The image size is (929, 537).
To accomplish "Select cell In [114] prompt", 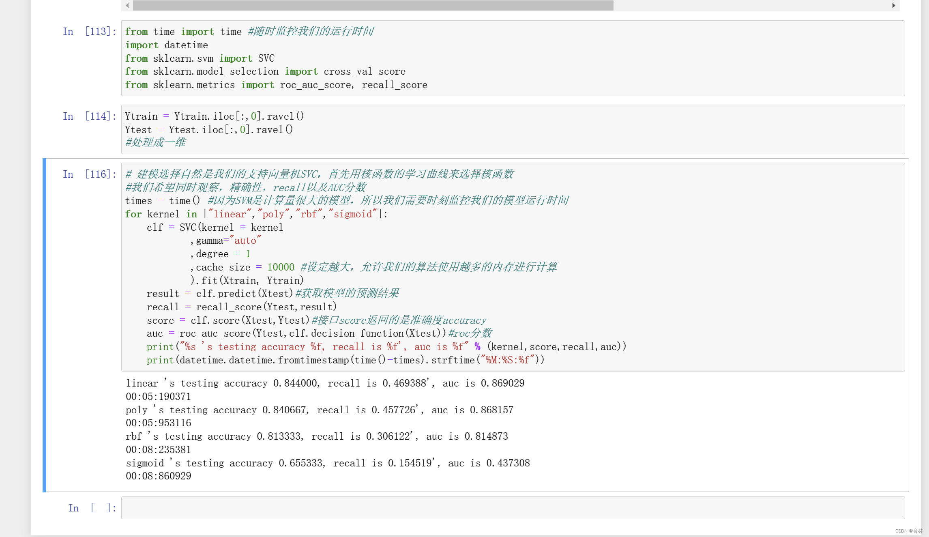I will point(90,116).
